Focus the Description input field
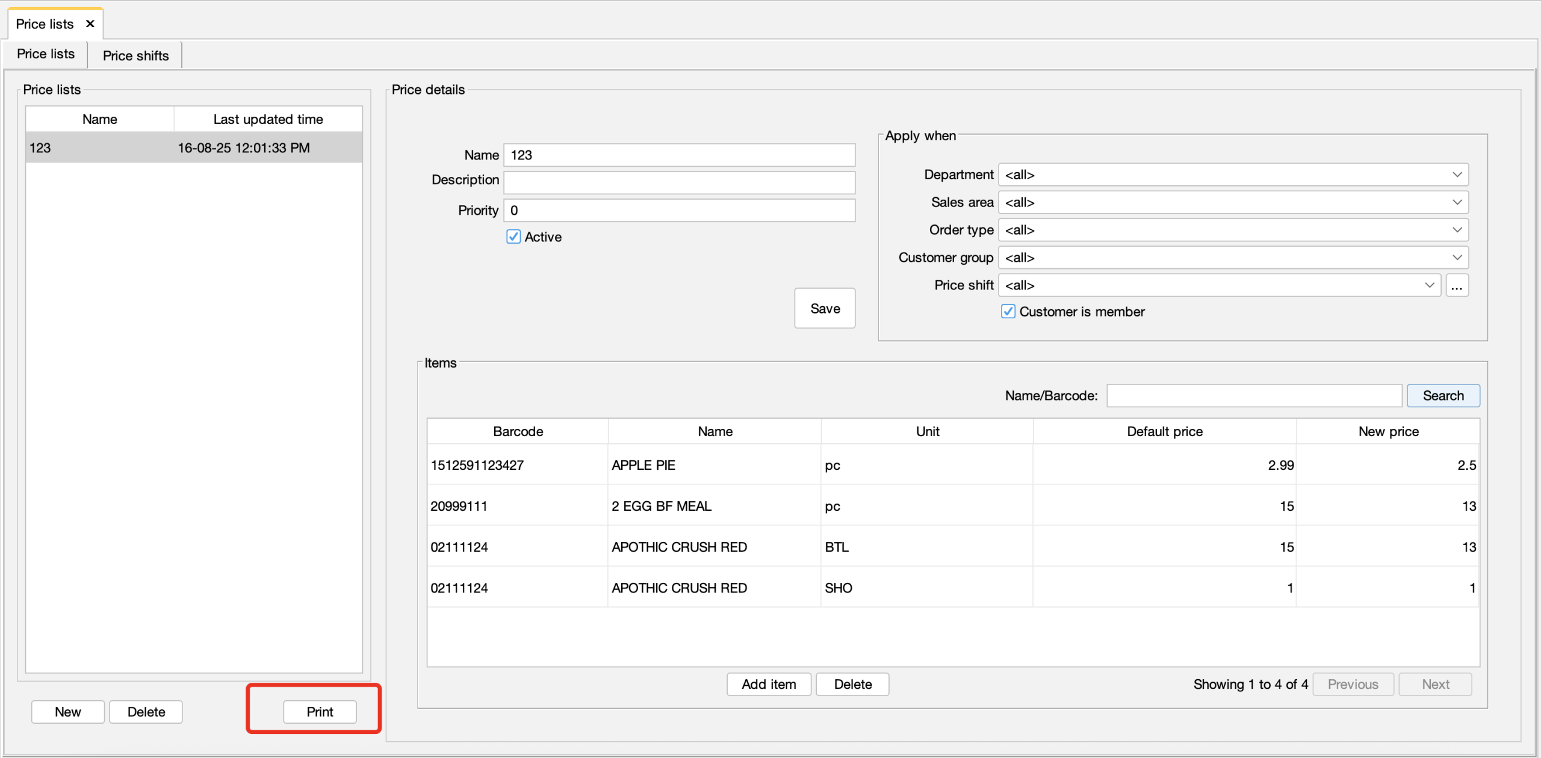This screenshot has width=1541, height=758. point(680,182)
